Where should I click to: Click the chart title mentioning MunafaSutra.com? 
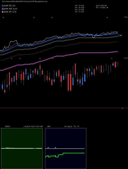(25, 2)
